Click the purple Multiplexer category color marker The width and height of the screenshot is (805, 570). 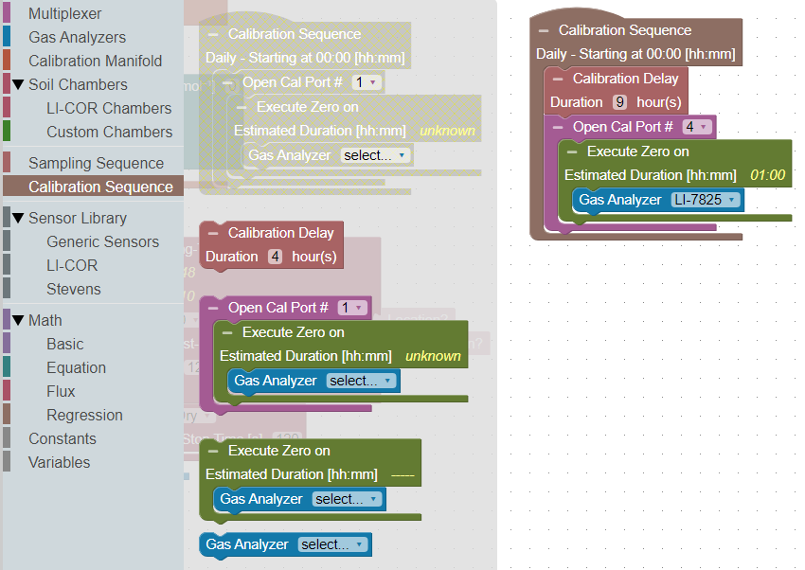[x=8, y=14]
